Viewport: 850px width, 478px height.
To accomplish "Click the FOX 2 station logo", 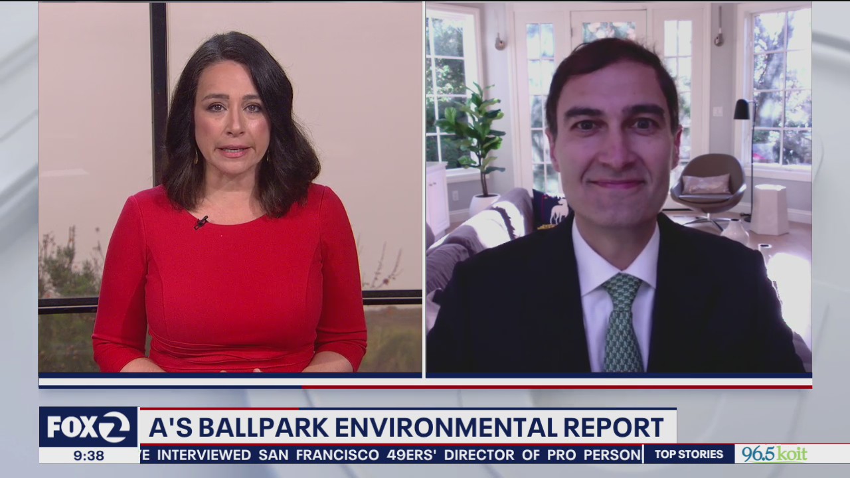I will point(88,427).
